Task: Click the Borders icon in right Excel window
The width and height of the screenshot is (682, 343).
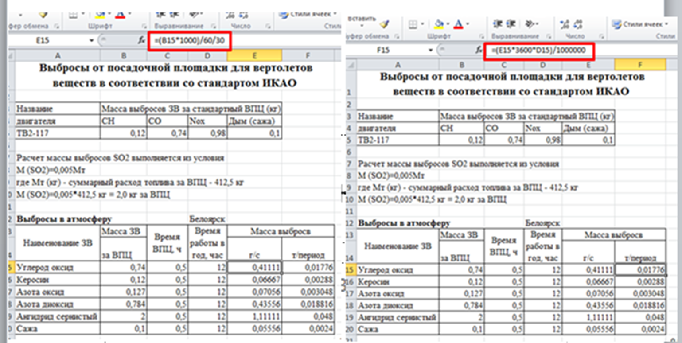Action: click(413, 24)
